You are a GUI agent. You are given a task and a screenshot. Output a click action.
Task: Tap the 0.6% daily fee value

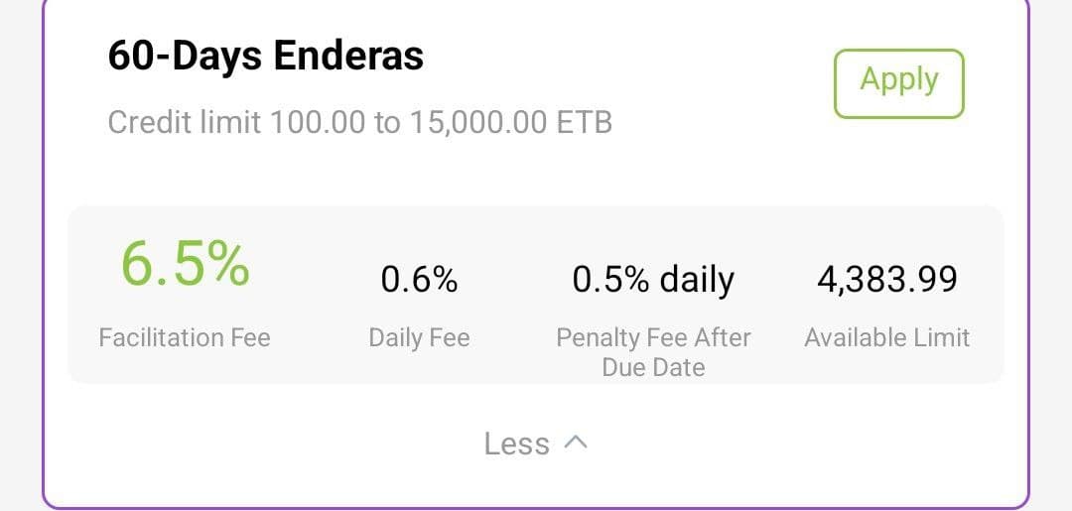coord(419,280)
